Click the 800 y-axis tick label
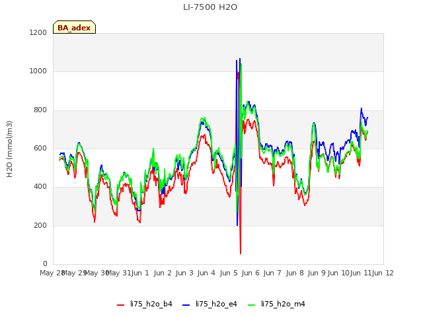The height and width of the screenshot is (317, 423). (40, 110)
